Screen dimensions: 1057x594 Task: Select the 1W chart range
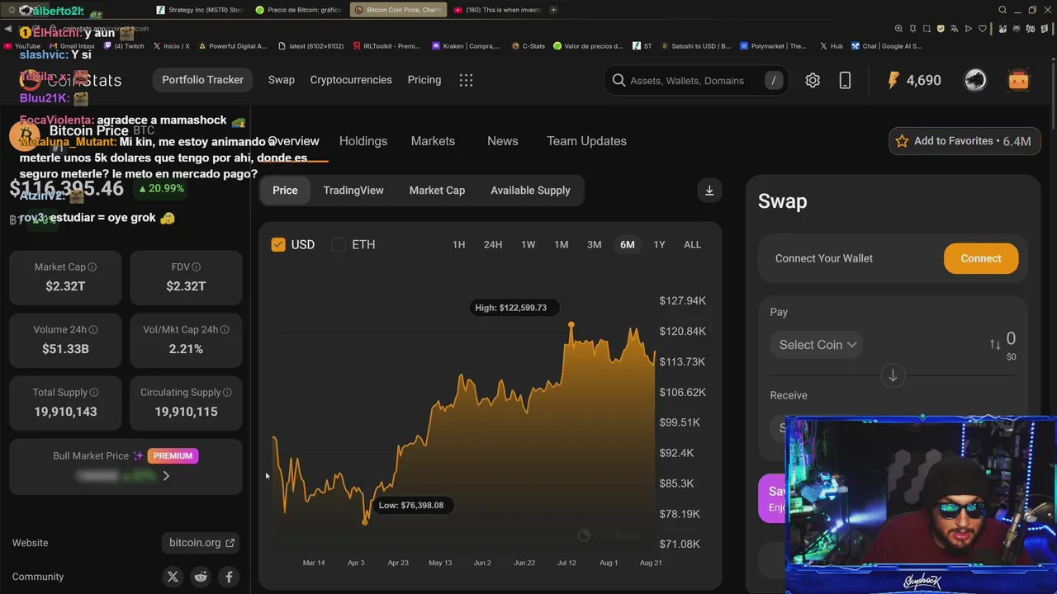pos(528,244)
